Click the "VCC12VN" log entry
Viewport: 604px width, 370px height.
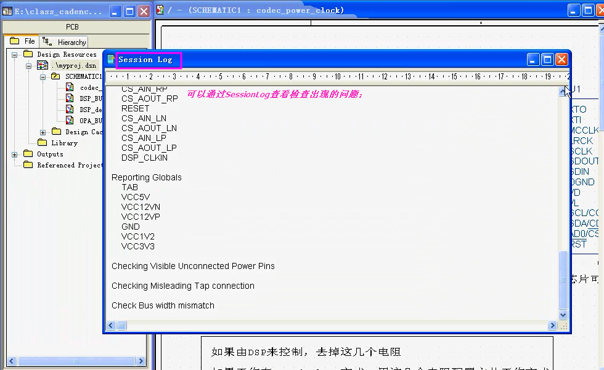[141, 207]
